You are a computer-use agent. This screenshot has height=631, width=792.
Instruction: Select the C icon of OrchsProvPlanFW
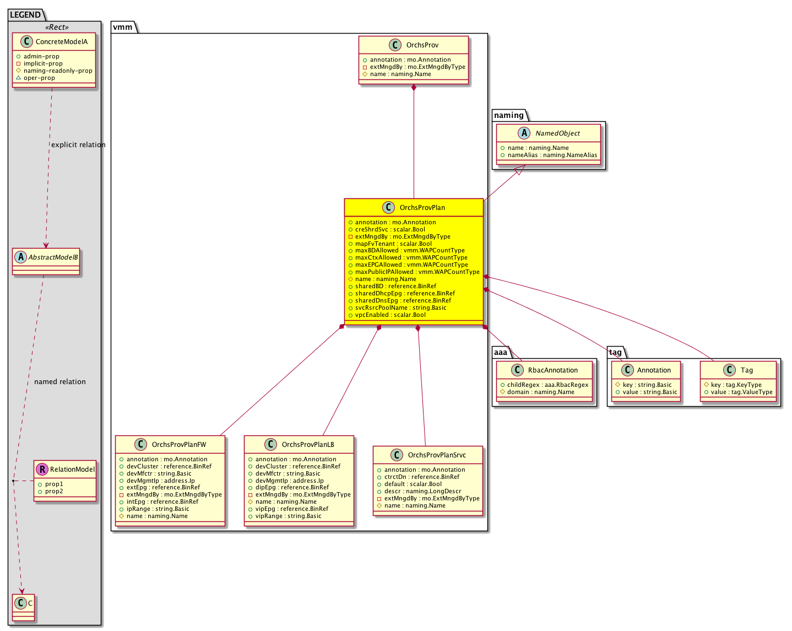pyautogui.click(x=140, y=445)
